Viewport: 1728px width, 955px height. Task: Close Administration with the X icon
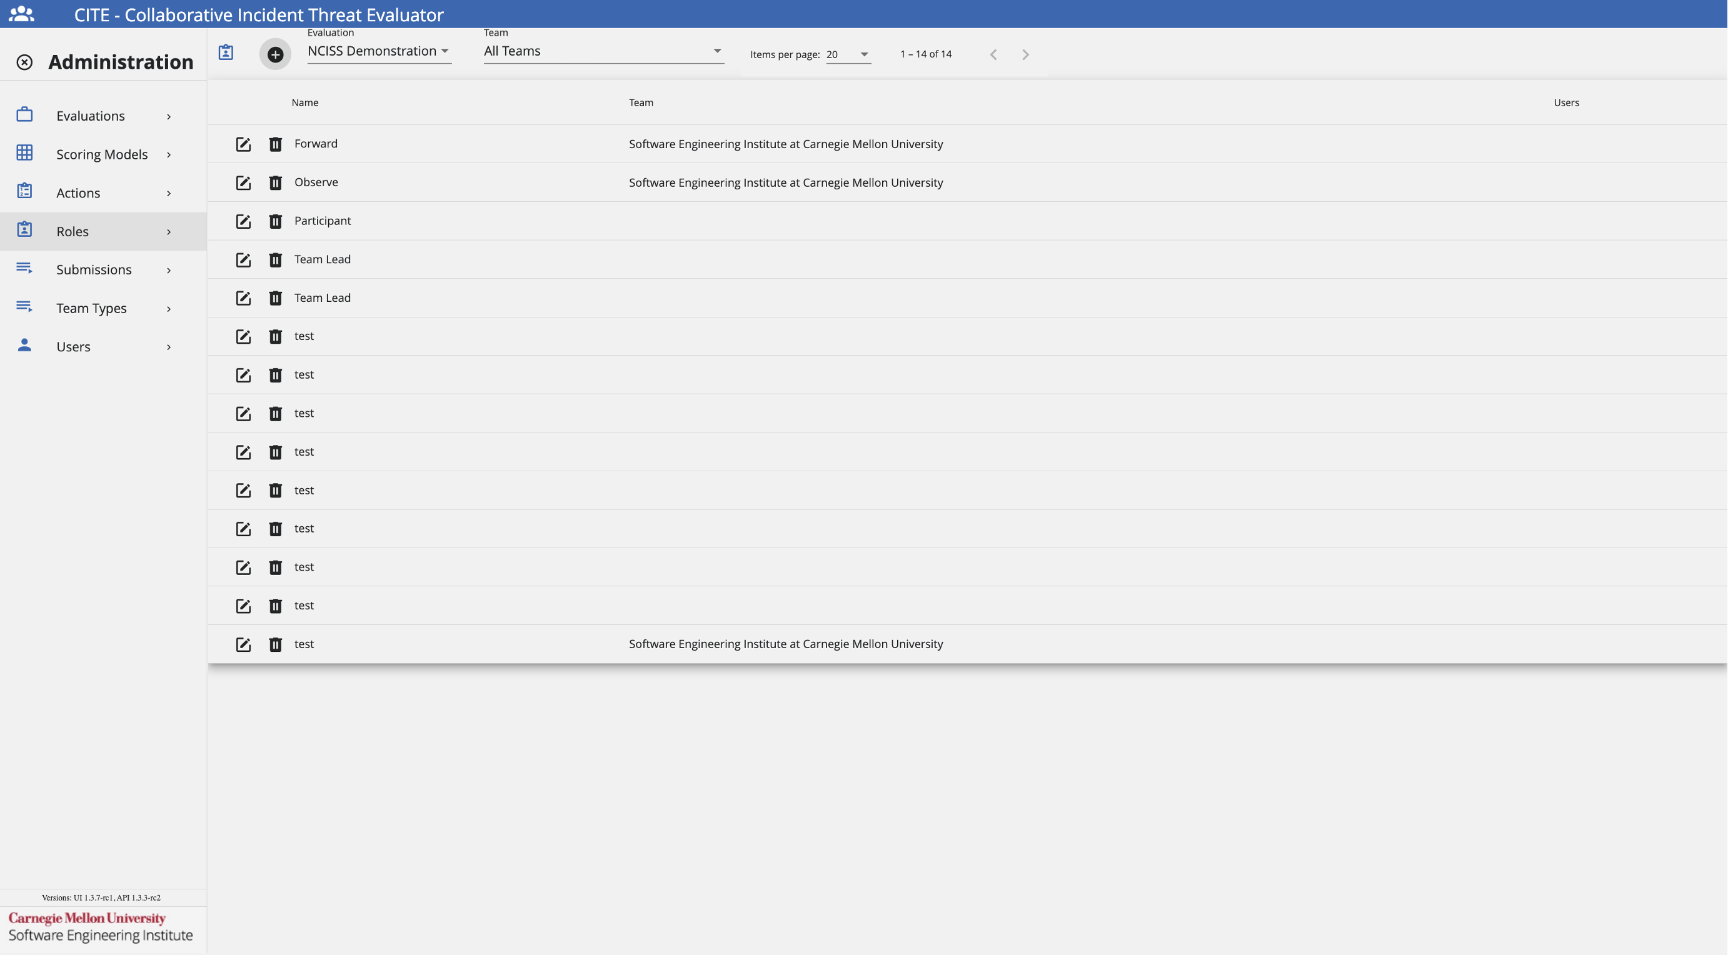point(24,62)
